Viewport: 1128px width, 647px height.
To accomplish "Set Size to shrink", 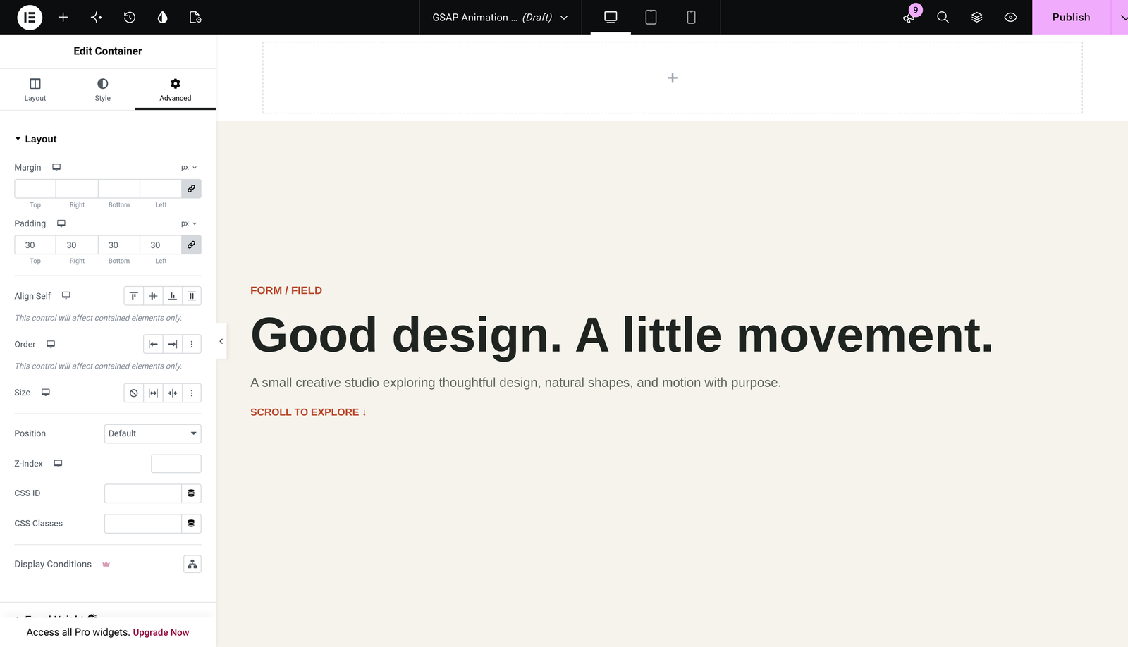I will click(172, 393).
